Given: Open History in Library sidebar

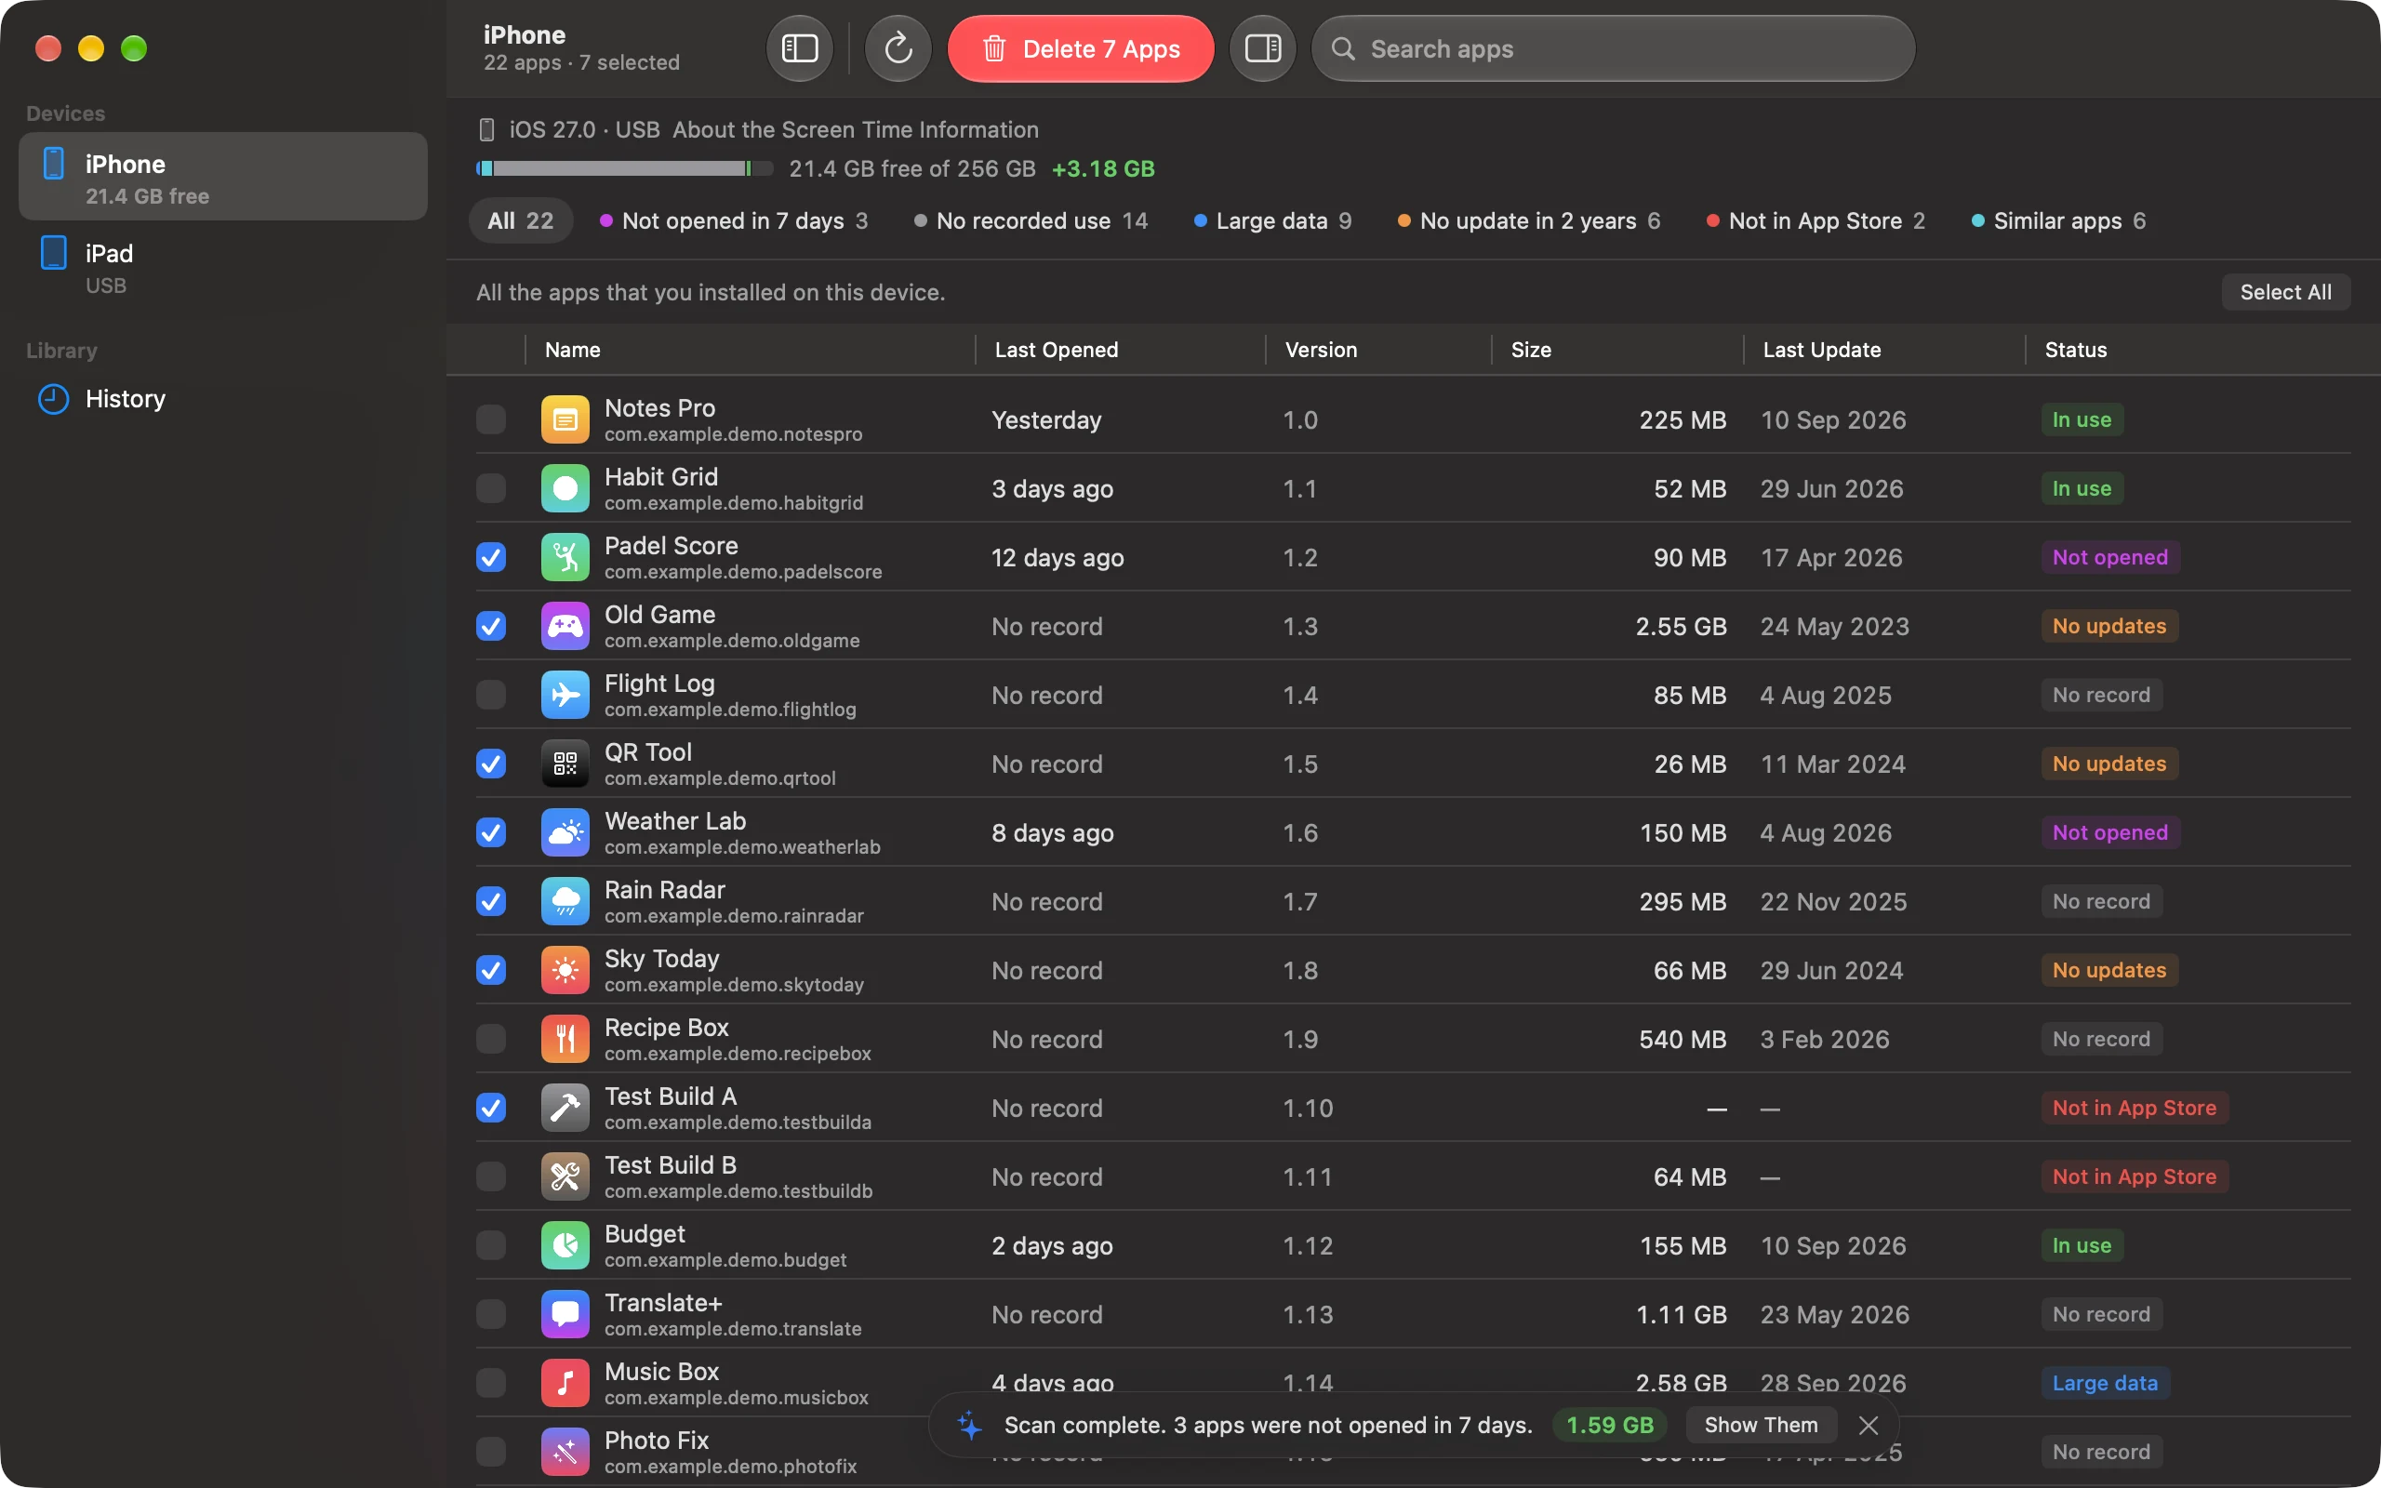Looking at the screenshot, I should pyautogui.click(x=222, y=399).
